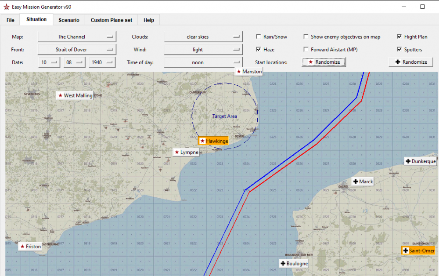Screen dimensions: 439x276
Task: Click the Target Area circle on map
Action: (225, 116)
